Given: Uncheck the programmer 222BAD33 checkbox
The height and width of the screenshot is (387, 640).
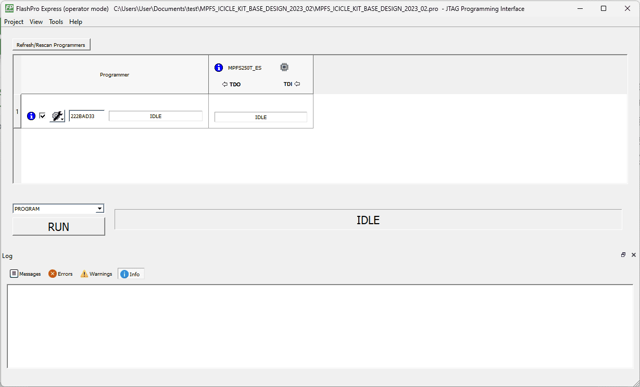Looking at the screenshot, I should tap(43, 115).
